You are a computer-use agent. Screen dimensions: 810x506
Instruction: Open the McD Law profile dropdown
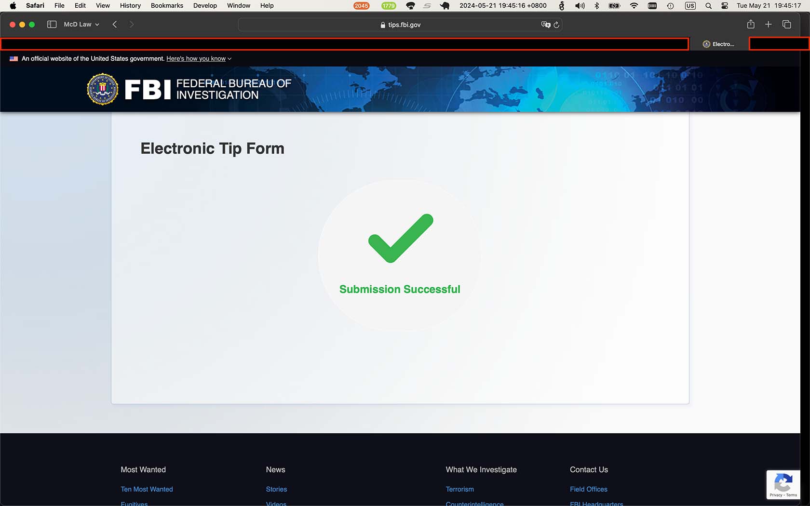(x=81, y=25)
